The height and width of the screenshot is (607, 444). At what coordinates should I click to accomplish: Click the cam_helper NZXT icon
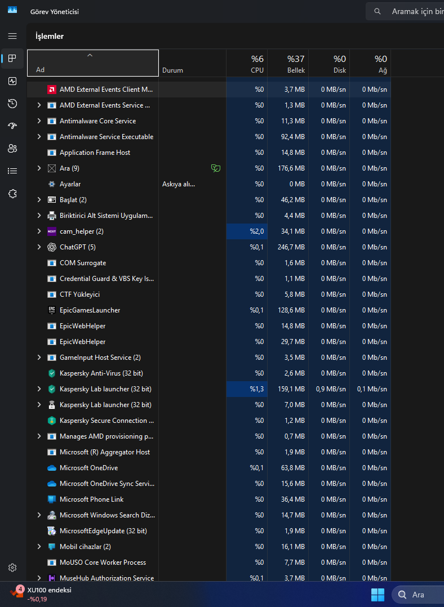(x=51, y=231)
